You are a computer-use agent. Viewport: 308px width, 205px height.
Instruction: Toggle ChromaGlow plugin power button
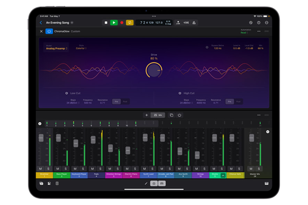(49, 31)
